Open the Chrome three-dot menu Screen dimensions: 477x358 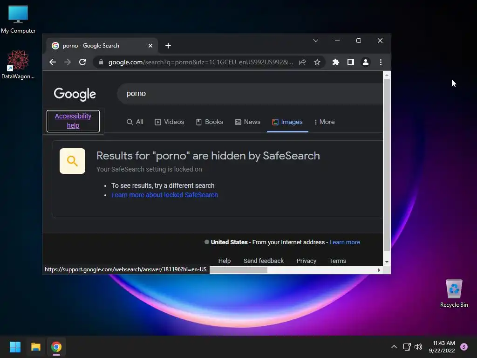pos(381,62)
